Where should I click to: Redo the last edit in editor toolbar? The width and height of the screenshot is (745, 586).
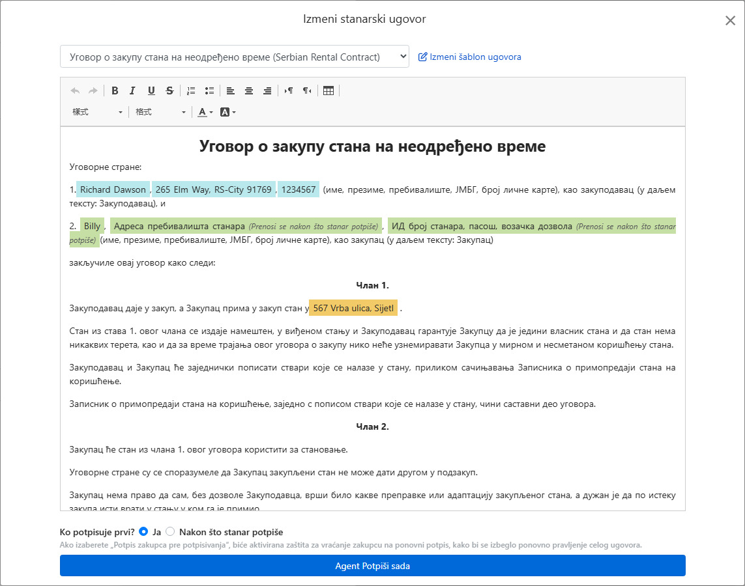(93, 91)
